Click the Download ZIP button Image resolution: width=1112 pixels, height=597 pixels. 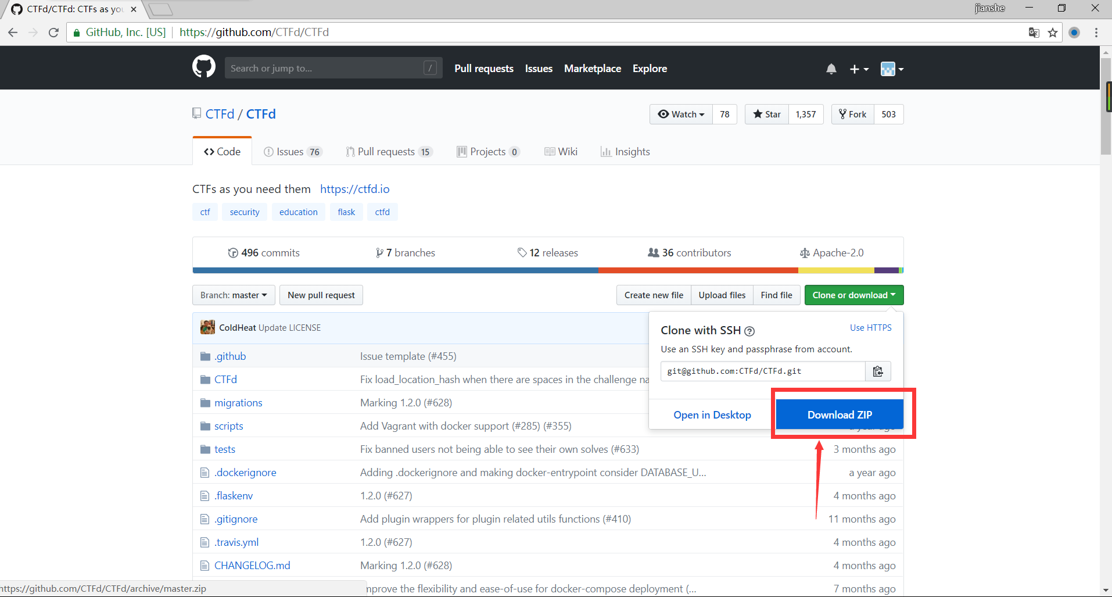click(840, 414)
